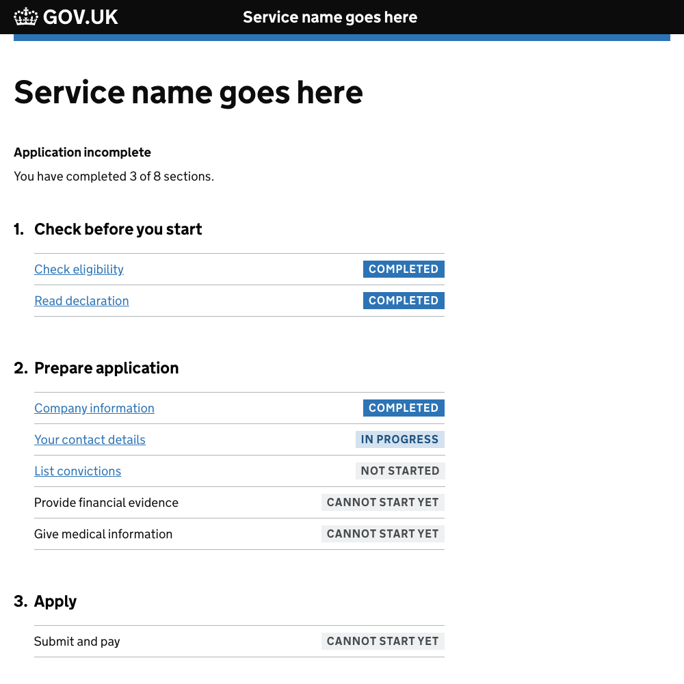Click the 'Submit and pay' task text
684x684 pixels.
tap(77, 642)
